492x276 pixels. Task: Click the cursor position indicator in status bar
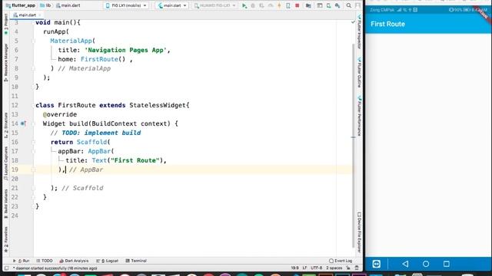[x=294, y=268]
